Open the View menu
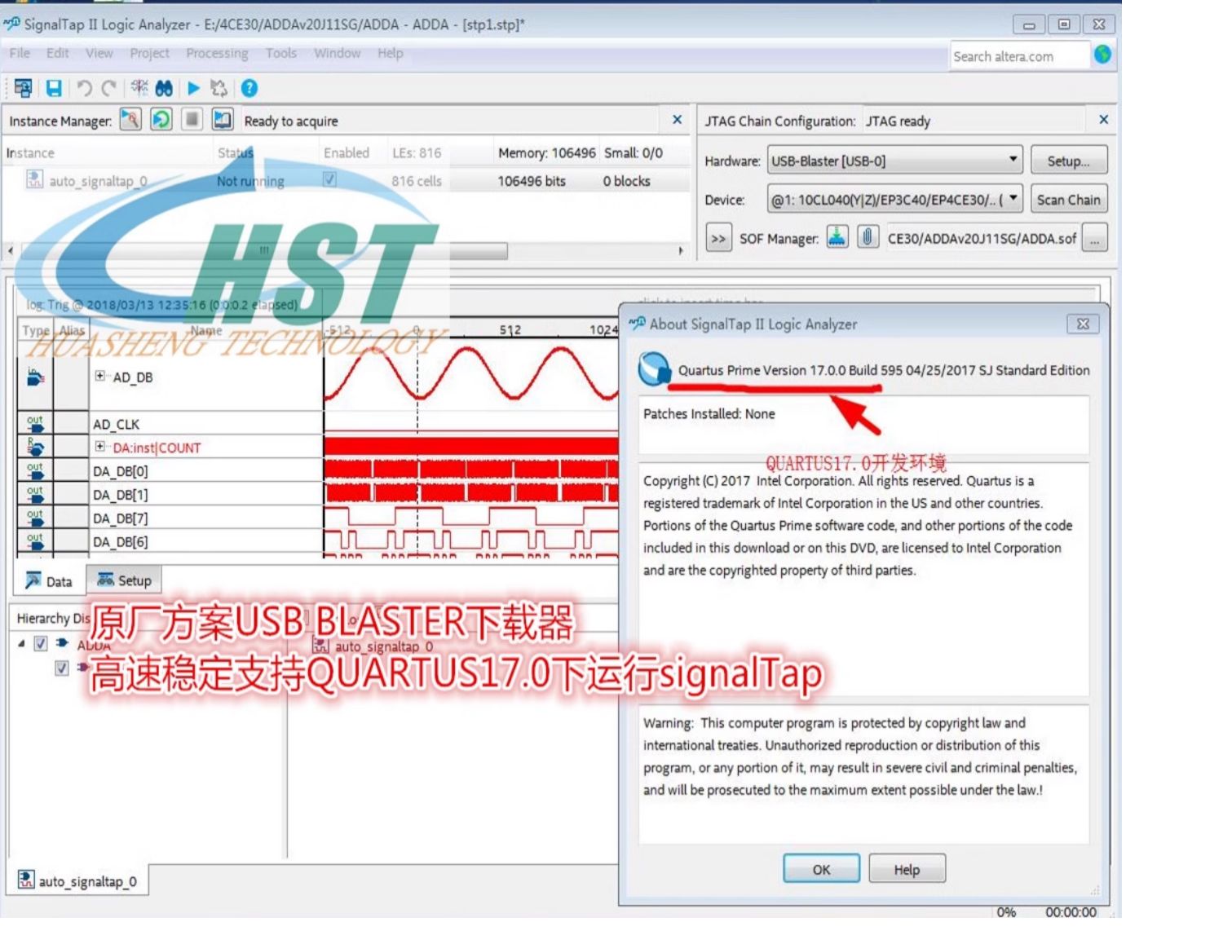This screenshot has width=1223, height=944. [x=99, y=53]
